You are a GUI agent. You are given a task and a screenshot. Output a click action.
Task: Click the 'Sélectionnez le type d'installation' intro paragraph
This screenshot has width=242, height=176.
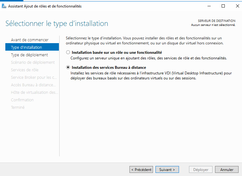[145, 41]
